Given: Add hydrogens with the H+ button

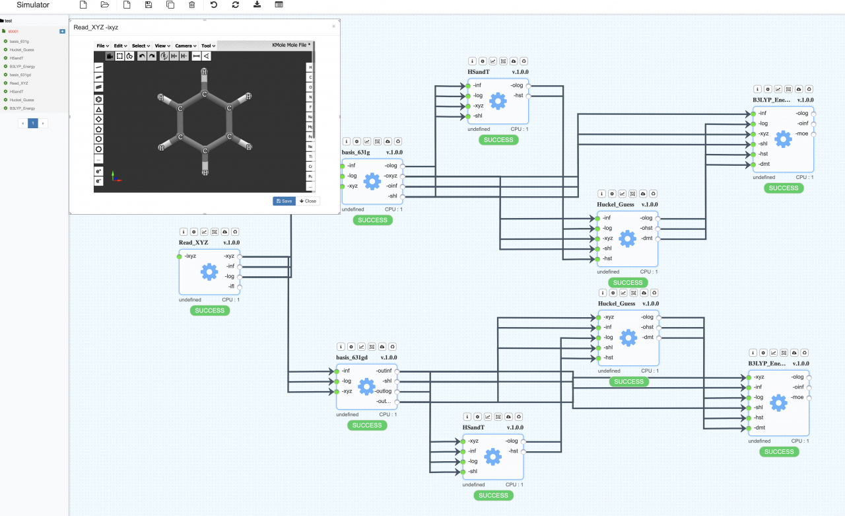Looking at the screenshot, I should 174,56.
